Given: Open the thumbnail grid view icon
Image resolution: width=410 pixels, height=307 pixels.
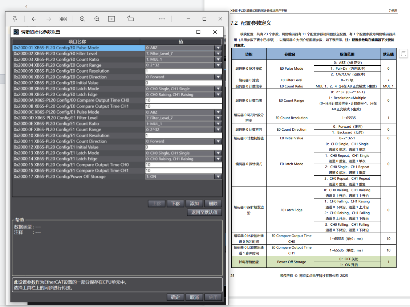Looking at the screenshot, I should point(63,19).
